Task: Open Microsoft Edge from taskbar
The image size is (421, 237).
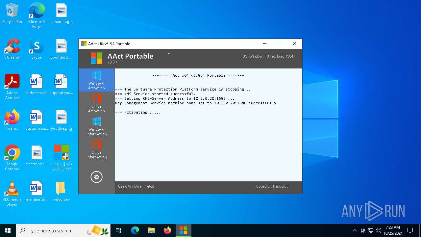Action: click(x=135, y=230)
